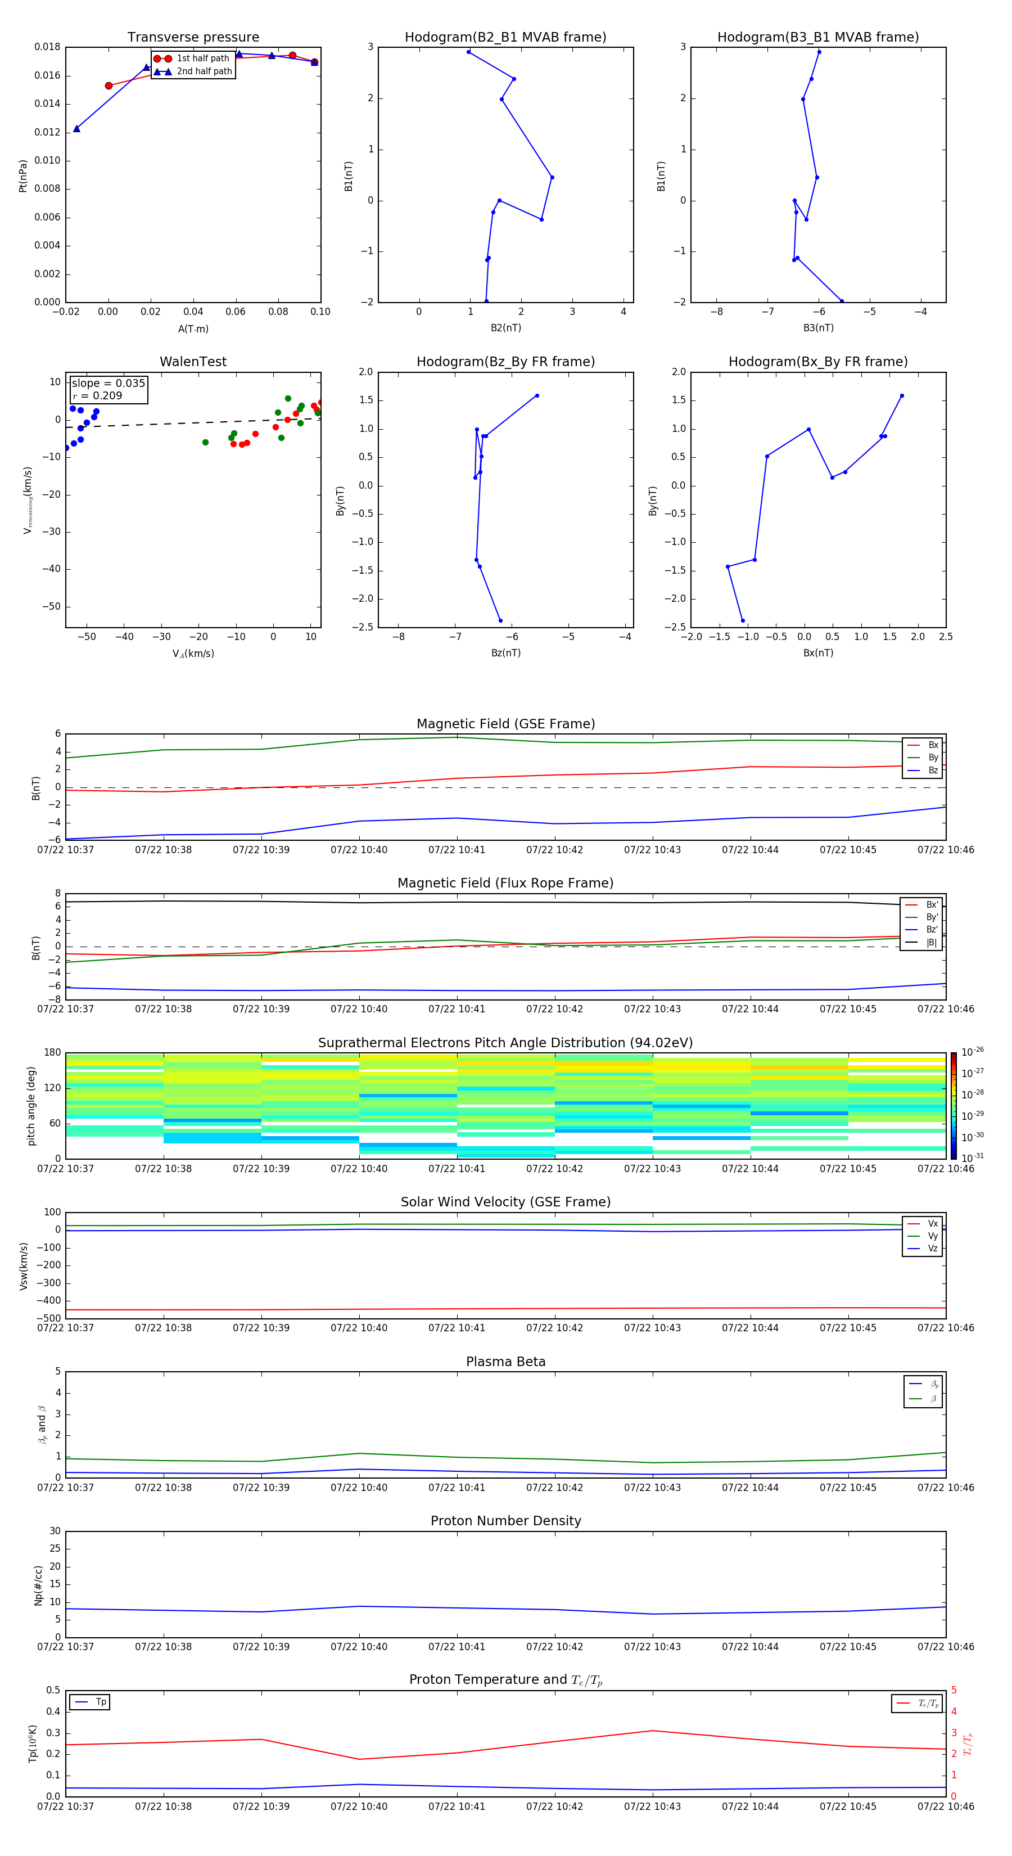Click the 'slope = 0.035' annotation
The height and width of the screenshot is (1856, 1012).
click(108, 384)
